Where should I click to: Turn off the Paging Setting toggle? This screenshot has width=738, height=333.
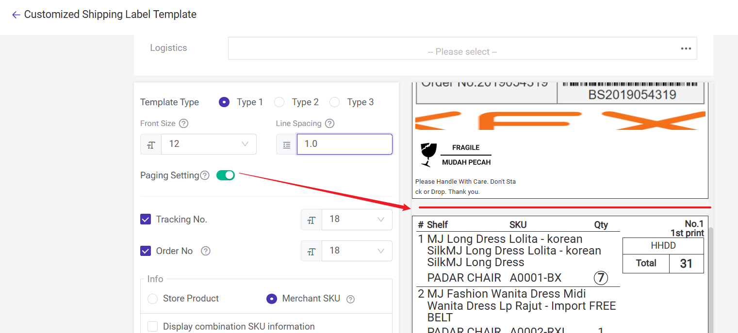[x=226, y=175]
